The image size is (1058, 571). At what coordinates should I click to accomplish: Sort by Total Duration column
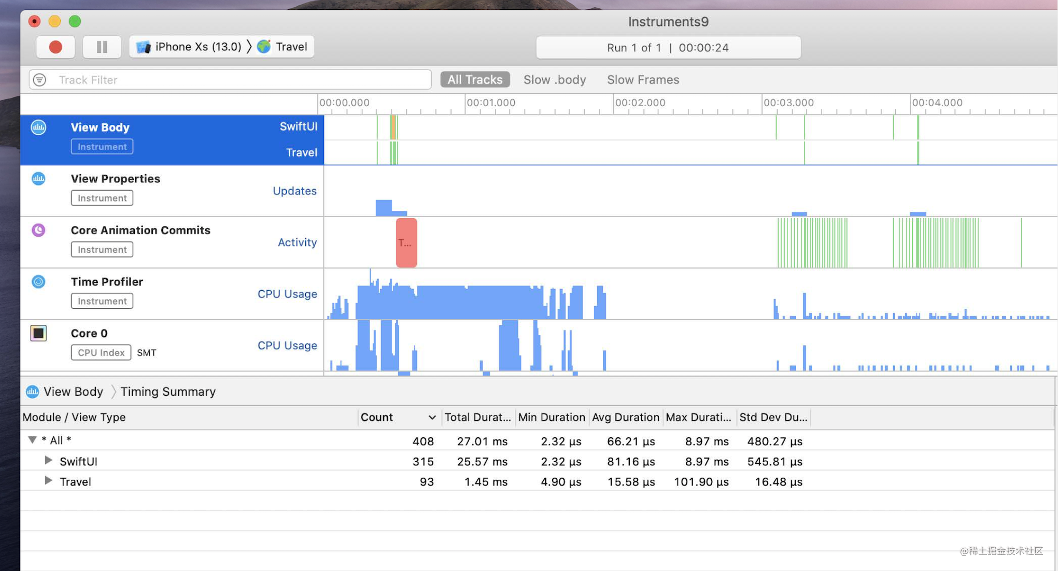pyautogui.click(x=478, y=417)
